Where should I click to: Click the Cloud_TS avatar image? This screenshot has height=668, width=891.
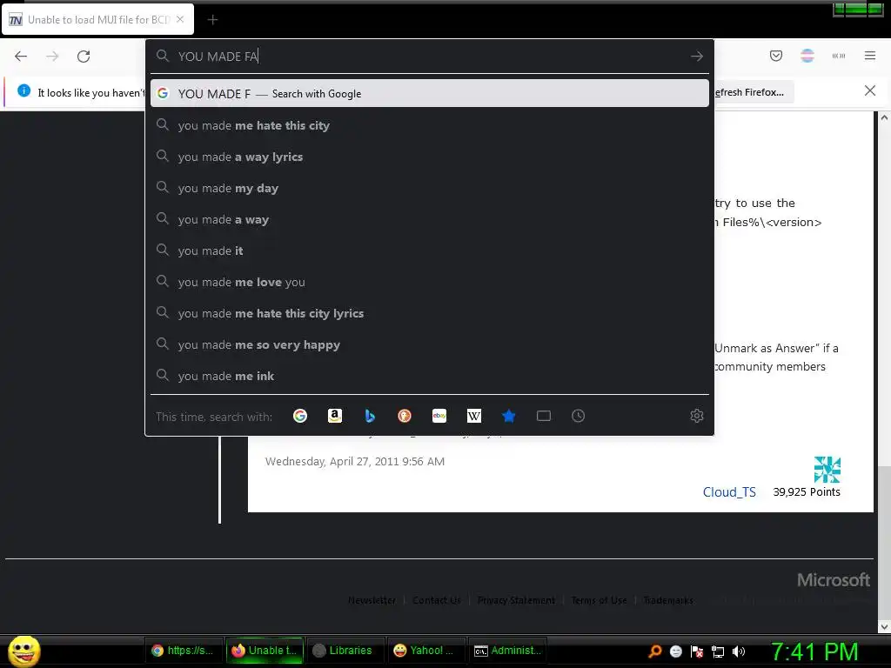(x=827, y=469)
